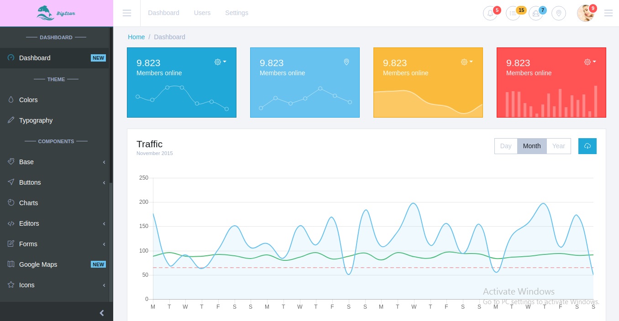619x321 pixels.
Task: Open Dashboard in top navigation
Action: [163, 13]
